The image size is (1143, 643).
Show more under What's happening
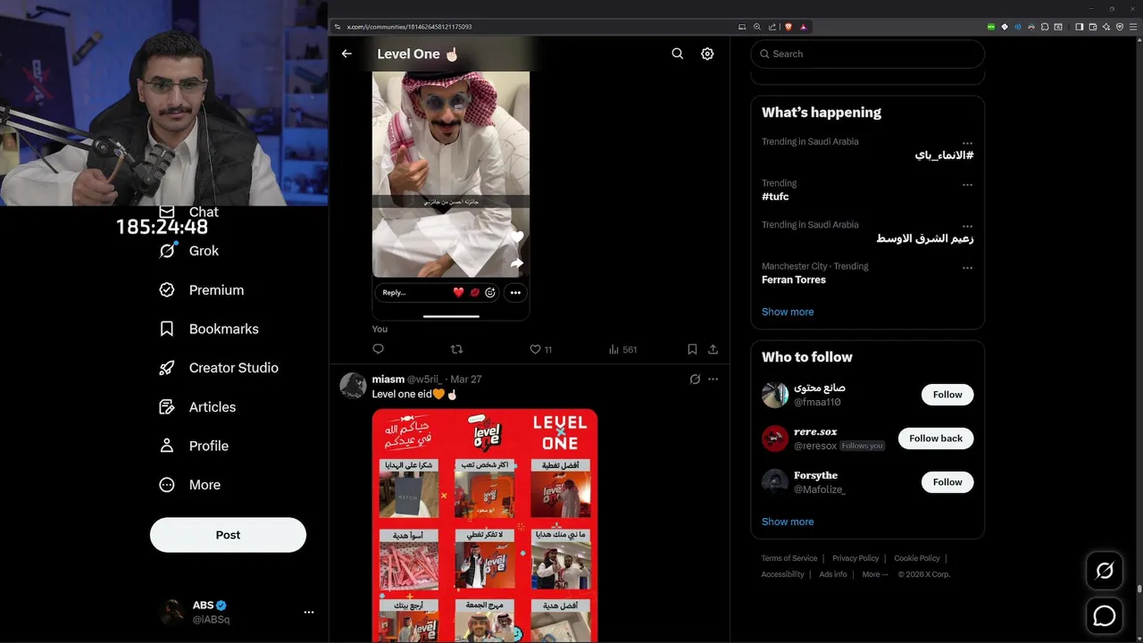pos(788,312)
